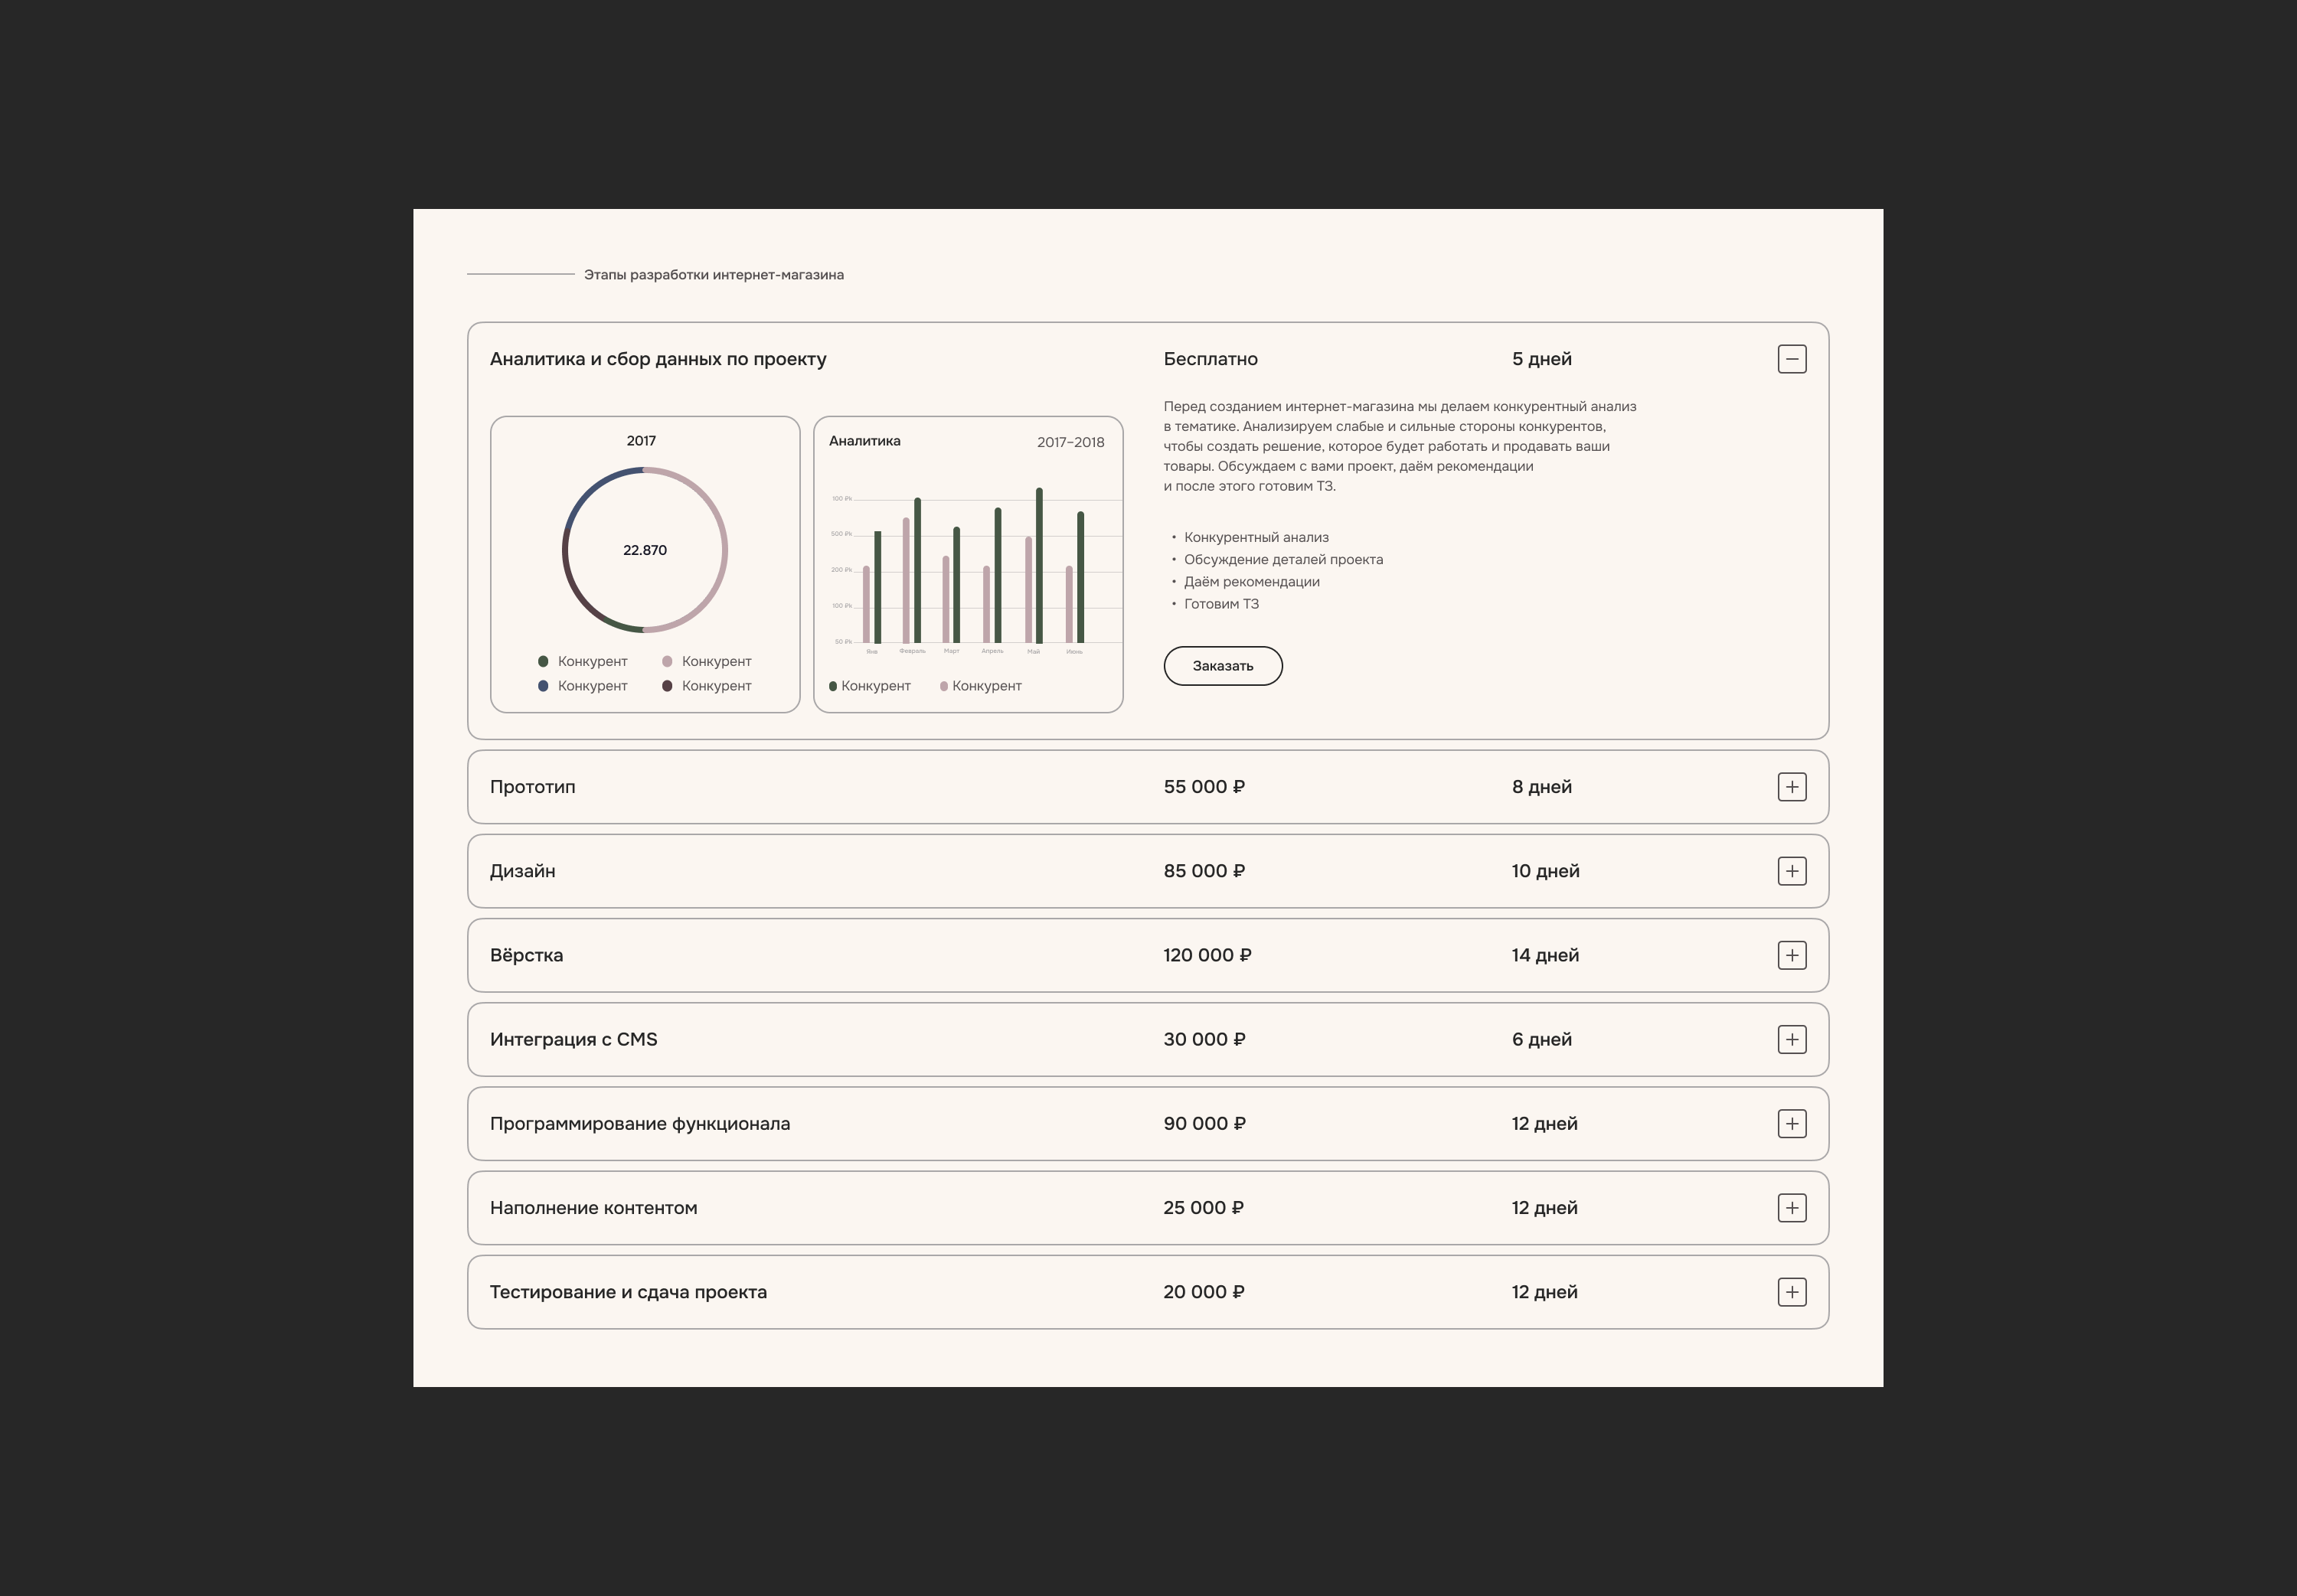
Task: Expand Тестирование и сдача проекта plus icon
Action: pyautogui.click(x=1791, y=1291)
